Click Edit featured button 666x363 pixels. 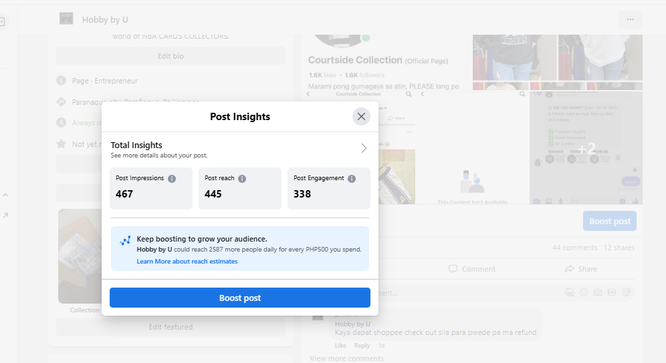(x=171, y=327)
